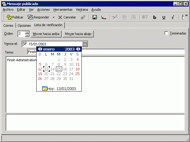190x142 pixels.
Task: Click the Mover hacia arriba button
Action: point(46,34)
